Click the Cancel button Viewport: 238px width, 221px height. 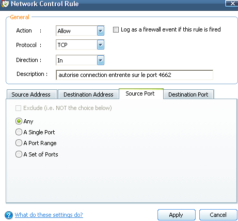tap(218, 215)
